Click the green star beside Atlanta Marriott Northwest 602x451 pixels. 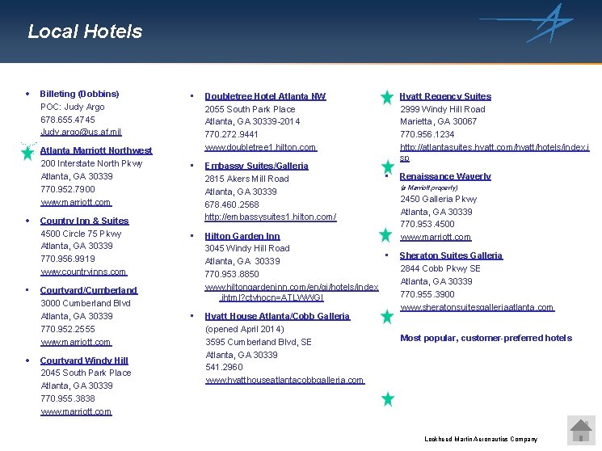27,152
